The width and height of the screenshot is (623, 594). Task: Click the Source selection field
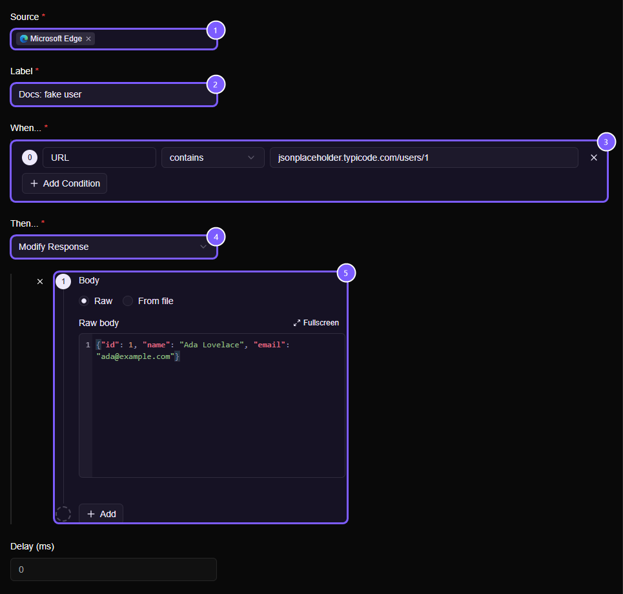(114, 39)
